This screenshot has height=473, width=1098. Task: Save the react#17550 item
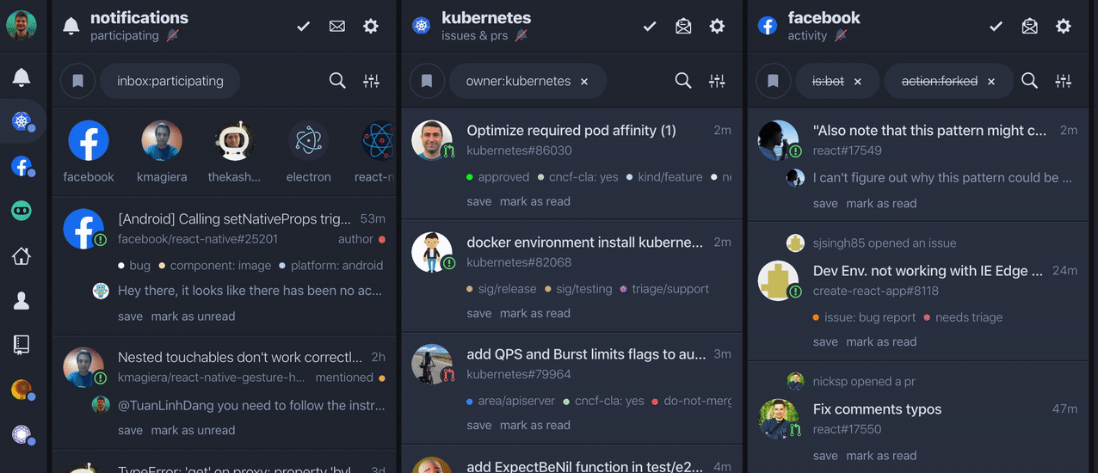825,456
